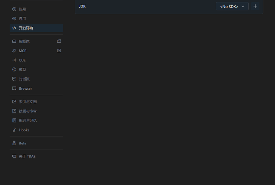Image resolution: width=275 pixels, height=185 pixels.
Task: Click the hook icon beside Hooks
Action: click(14, 130)
